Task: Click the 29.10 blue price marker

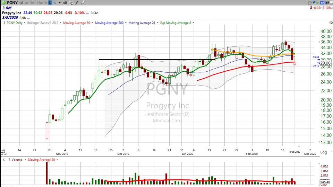Action: (316, 66)
